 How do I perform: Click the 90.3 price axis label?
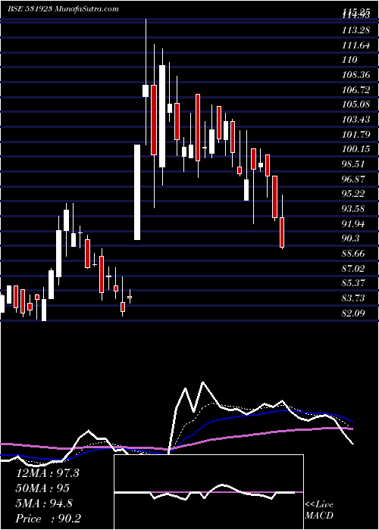click(351, 238)
